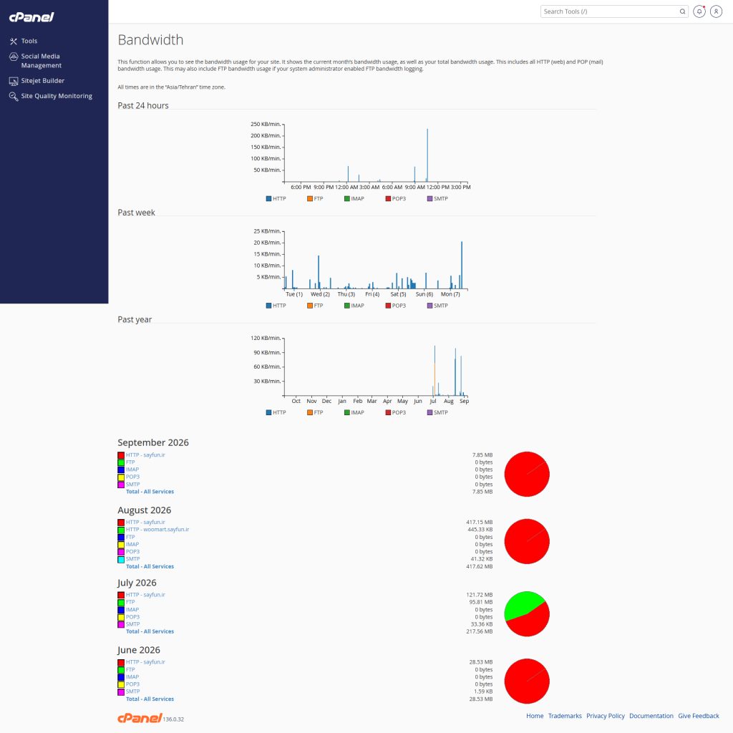Screen dimensions: 733x733
Task: Click the 417.15 MB value in August
Action: [479, 522]
